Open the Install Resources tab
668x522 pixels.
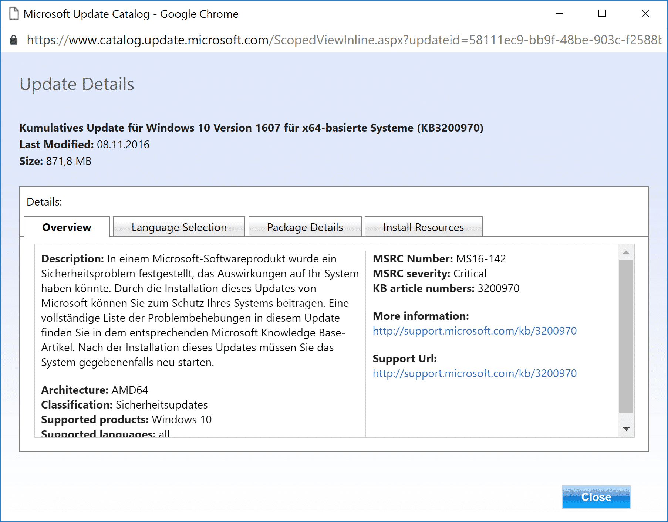coord(424,227)
